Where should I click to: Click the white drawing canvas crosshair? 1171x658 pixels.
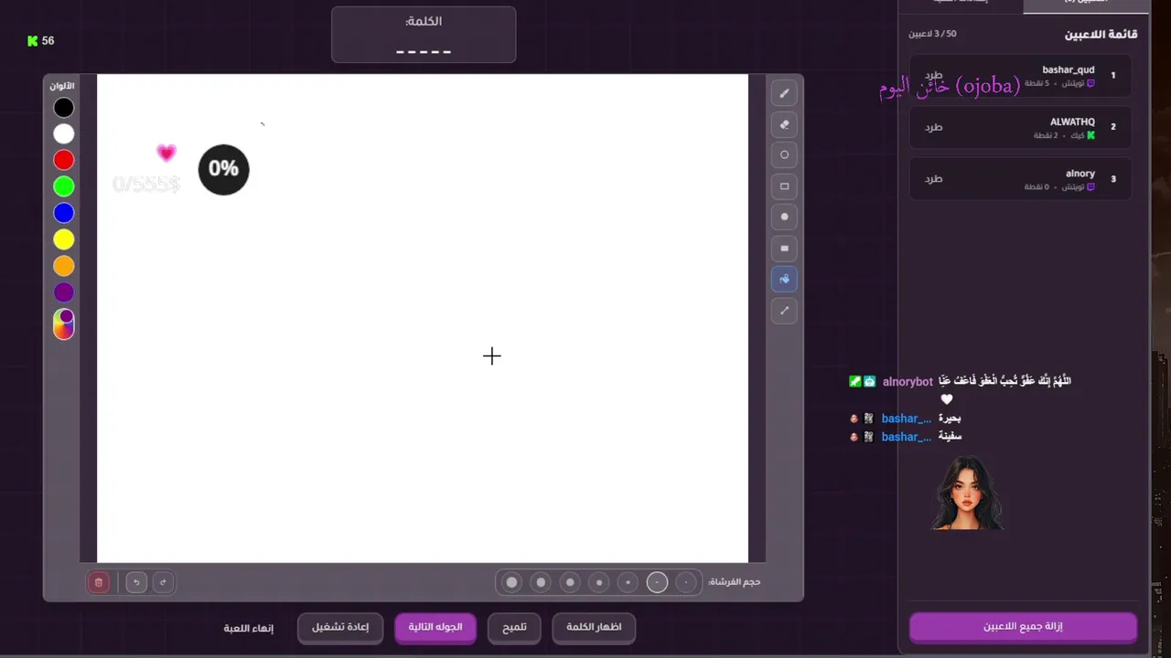click(492, 356)
